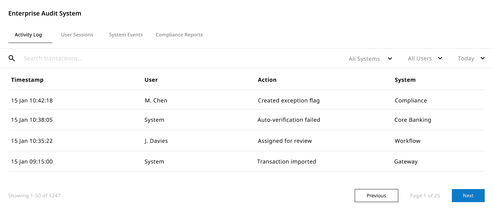This screenshot has width=493, height=218.
Task: Select the Compliance Reports tab
Action: coord(179,35)
